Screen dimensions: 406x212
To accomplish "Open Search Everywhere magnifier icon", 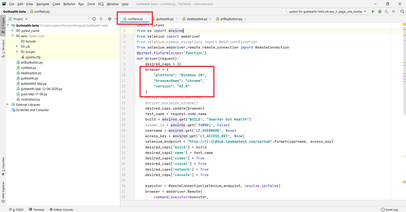I will point(402,11).
